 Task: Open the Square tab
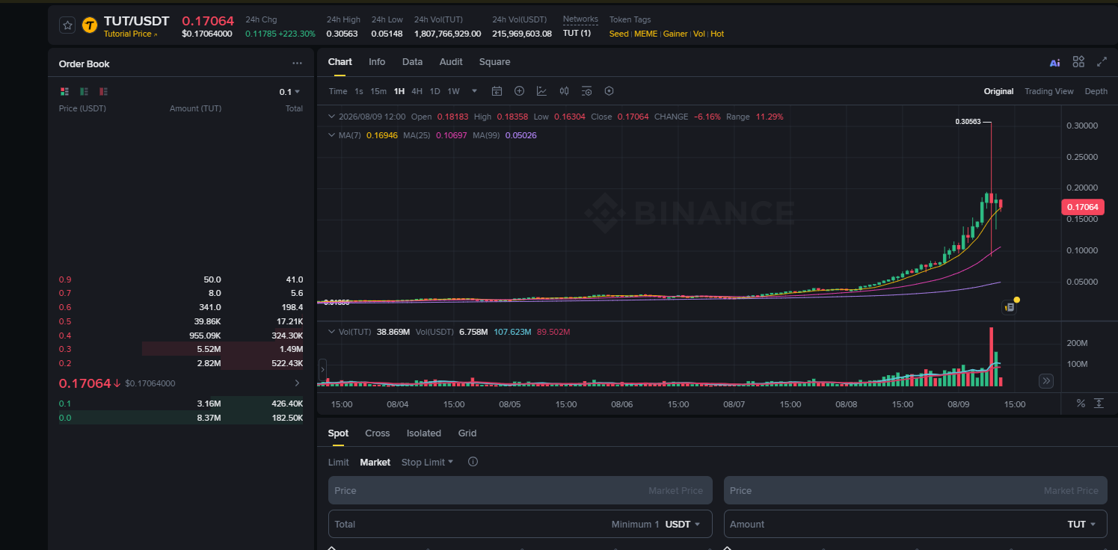click(494, 62)
